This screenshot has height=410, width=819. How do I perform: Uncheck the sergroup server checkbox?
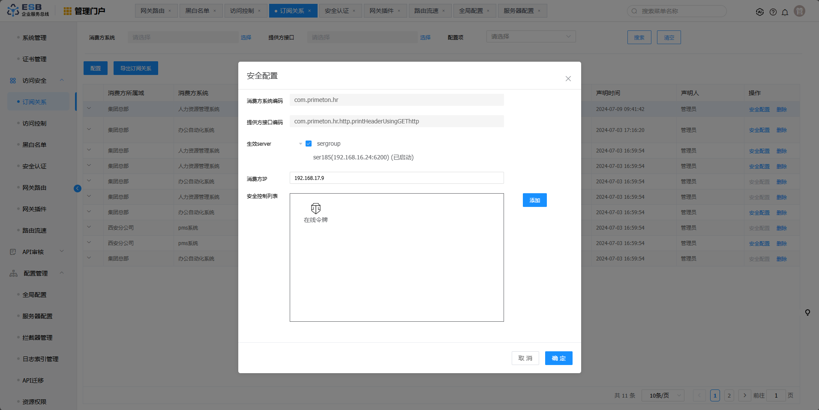309,144
